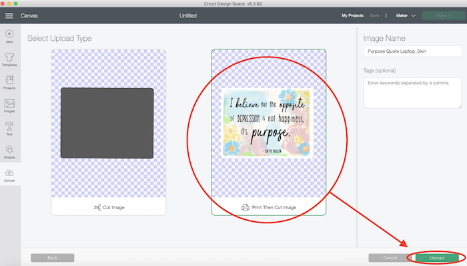Expand the Maker machine dropdown
Viewport: 467px width, 266px height.
click(406, 15)
